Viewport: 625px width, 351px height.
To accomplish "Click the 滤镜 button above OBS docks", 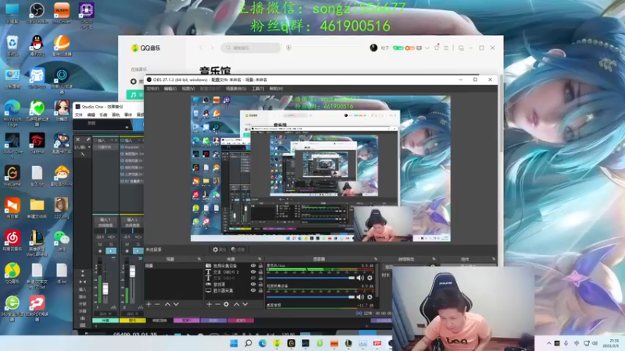I will [238, 250].
